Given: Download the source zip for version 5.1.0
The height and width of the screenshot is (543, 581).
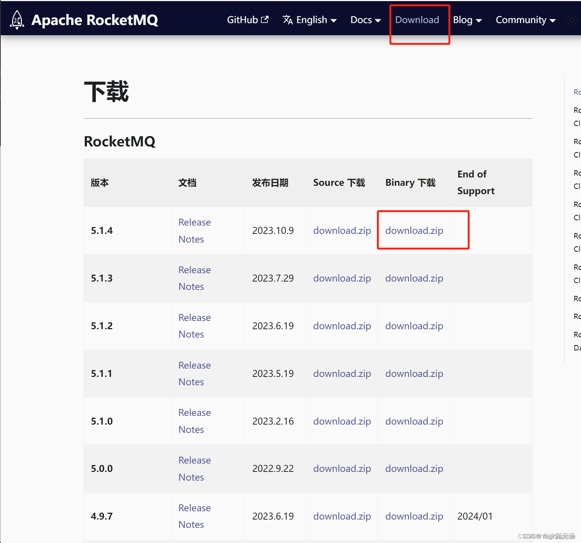Looking at the screenshot, I should [x=342, y=421].
